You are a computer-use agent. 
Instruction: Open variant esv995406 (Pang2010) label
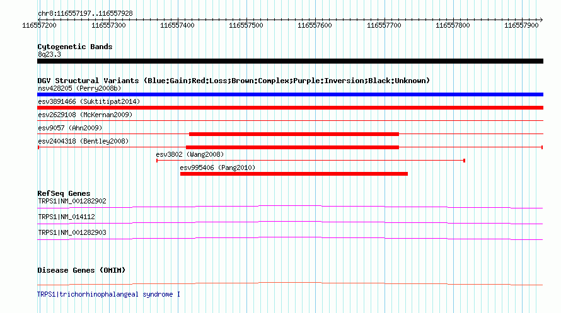click(217, 168)
